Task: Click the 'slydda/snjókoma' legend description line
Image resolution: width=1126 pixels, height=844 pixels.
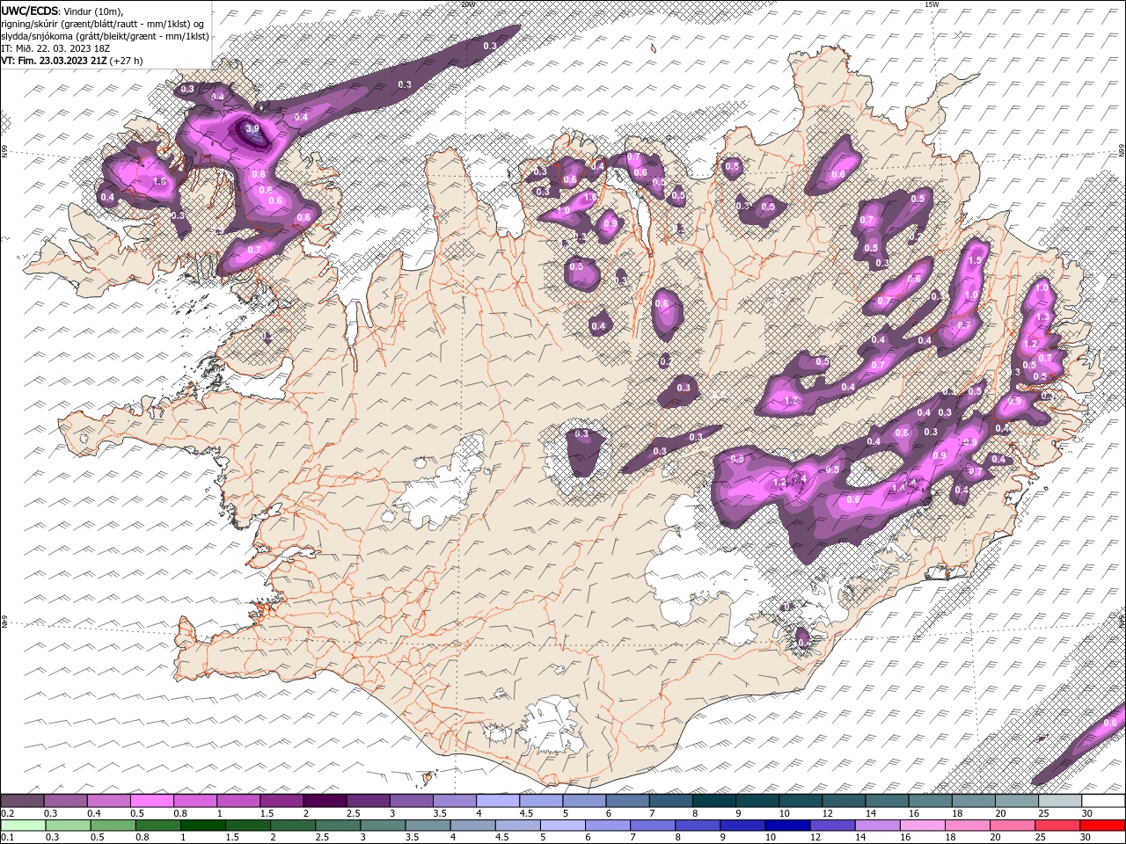Action: [x=105, y=36]
